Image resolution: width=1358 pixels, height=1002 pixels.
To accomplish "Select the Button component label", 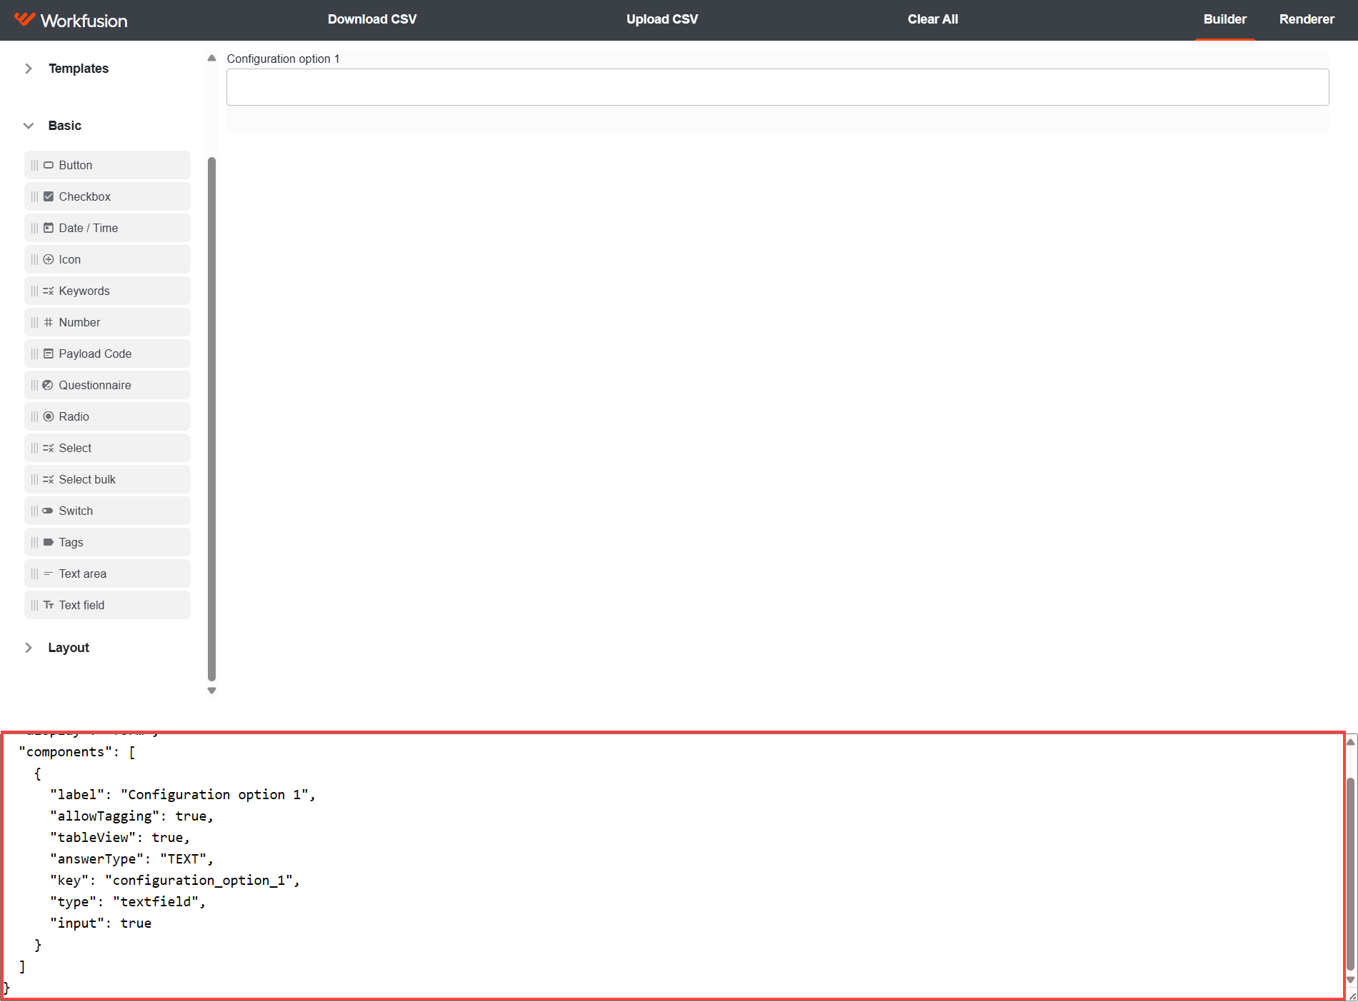I will tap(76, 165).
